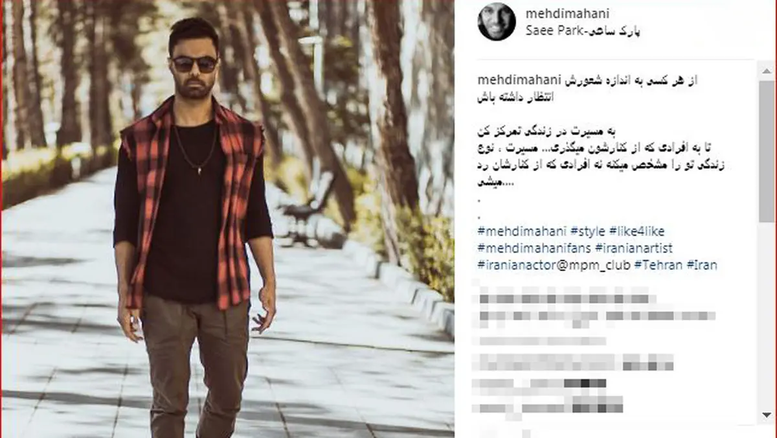Open the #like4like hashtag
The image size is (777, 438).
coord(637,231)
